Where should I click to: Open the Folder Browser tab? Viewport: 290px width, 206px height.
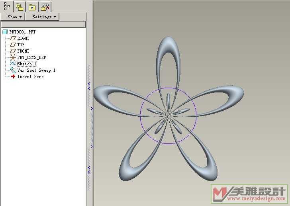20,7
